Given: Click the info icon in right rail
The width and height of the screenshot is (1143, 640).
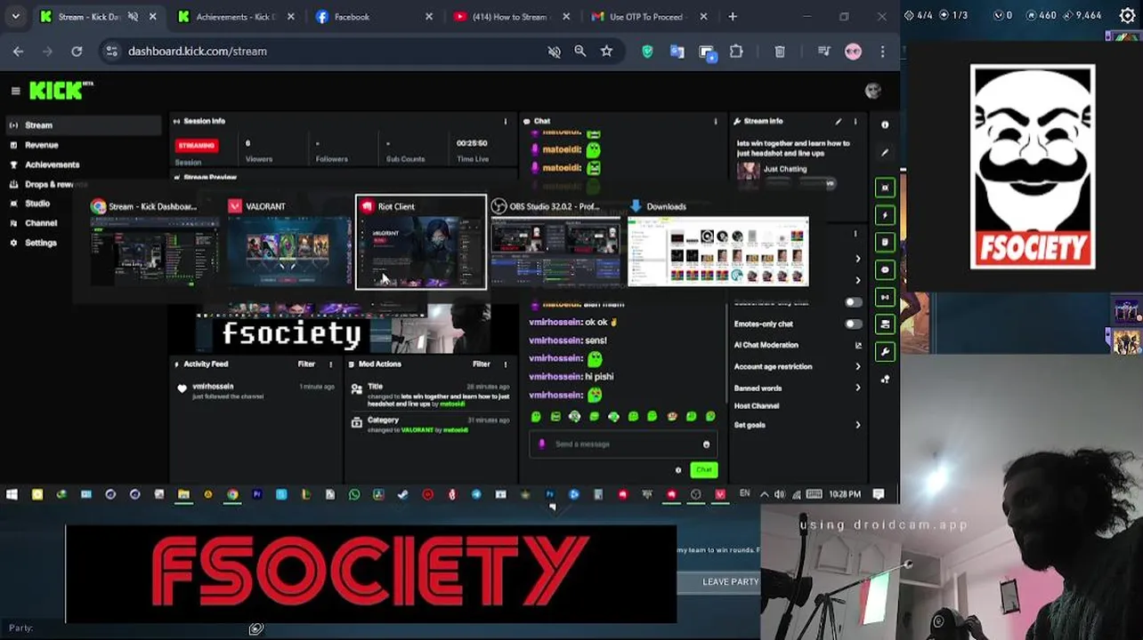Looking at the screenshot, I should 885,125.
